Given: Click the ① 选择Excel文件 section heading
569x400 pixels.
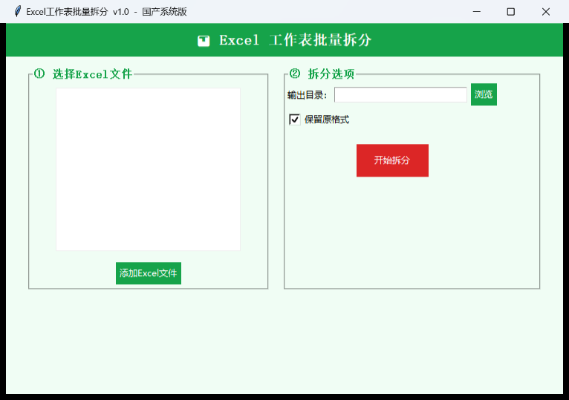Looking at the screenshot, I should [82, 74].
